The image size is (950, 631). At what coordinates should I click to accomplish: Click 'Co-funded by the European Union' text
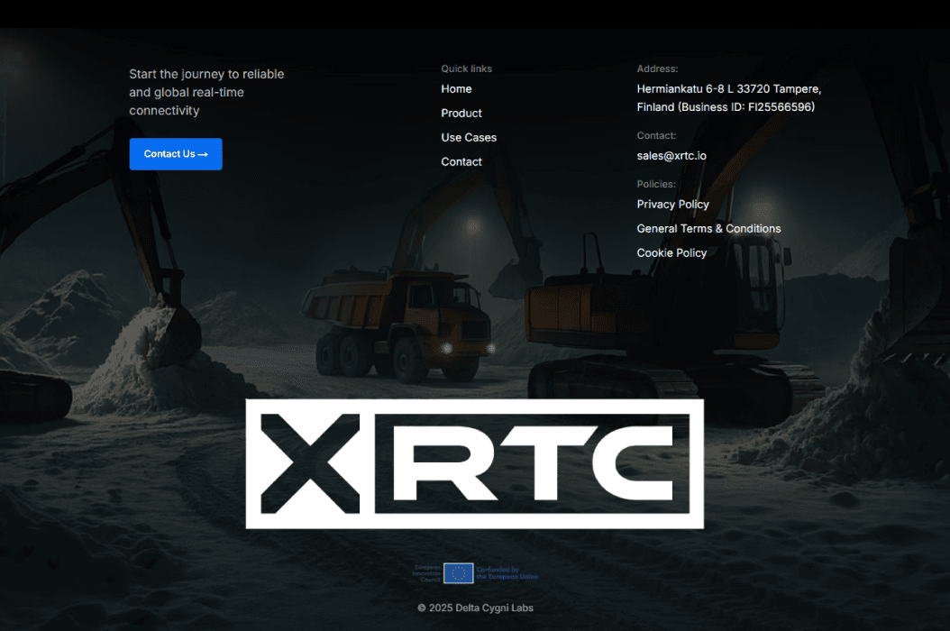(507, 572)
